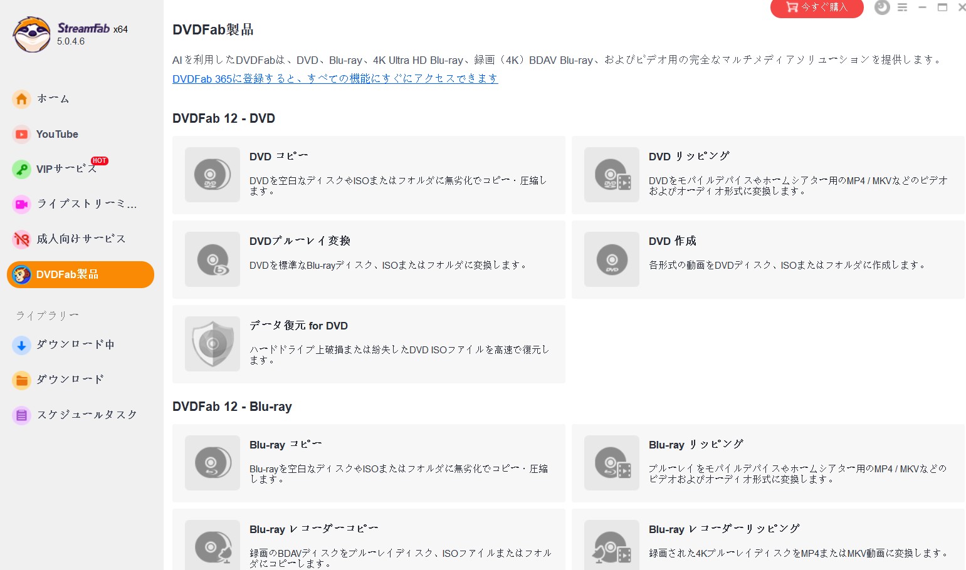The height and width of the screenshot is (570, 966).
Task: Click the データ復元 for DVD shield icon
Action: [212, 344]
